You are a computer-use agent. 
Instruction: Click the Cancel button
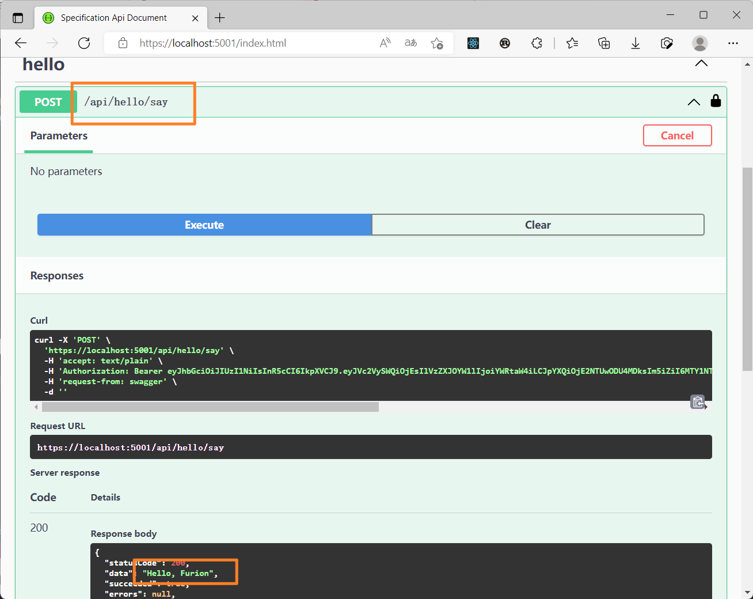(x=677, y=135)
